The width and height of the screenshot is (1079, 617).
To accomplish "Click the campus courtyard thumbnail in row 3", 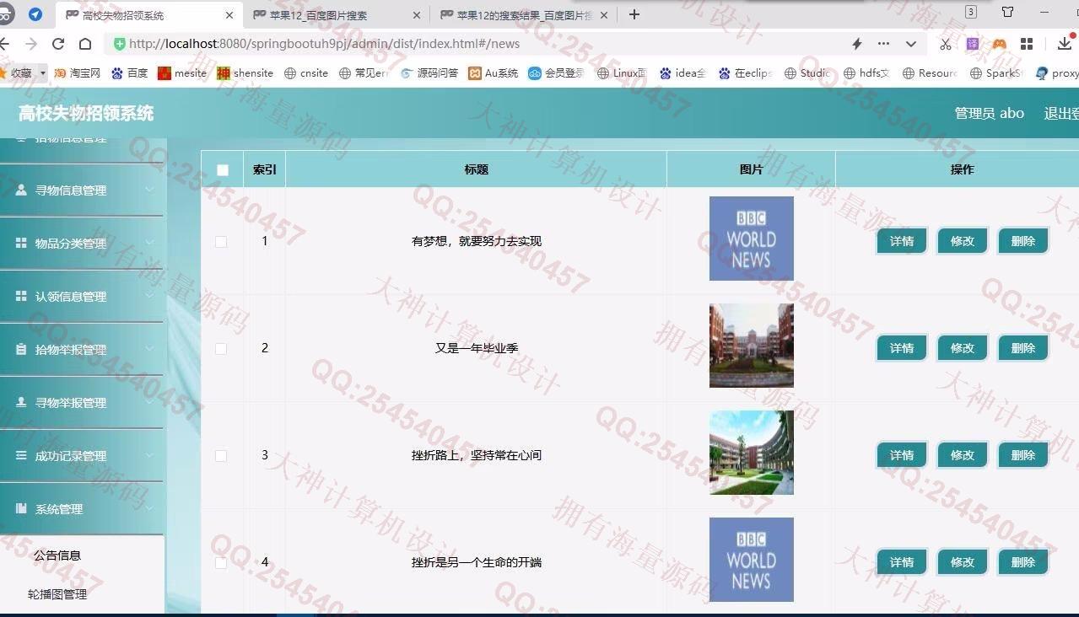I will click(752, 453).
